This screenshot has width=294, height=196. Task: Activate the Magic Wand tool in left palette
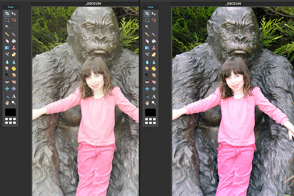tap(7, 27)
